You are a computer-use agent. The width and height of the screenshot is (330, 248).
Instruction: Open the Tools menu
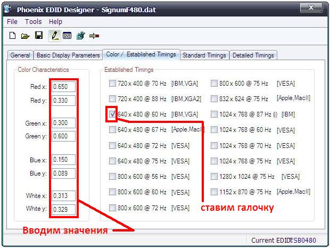(33, 22)
